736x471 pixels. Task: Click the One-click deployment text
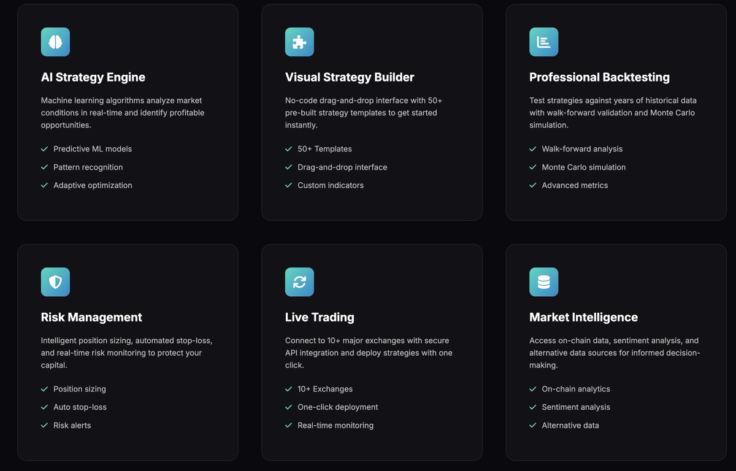[x=338, y=407]
